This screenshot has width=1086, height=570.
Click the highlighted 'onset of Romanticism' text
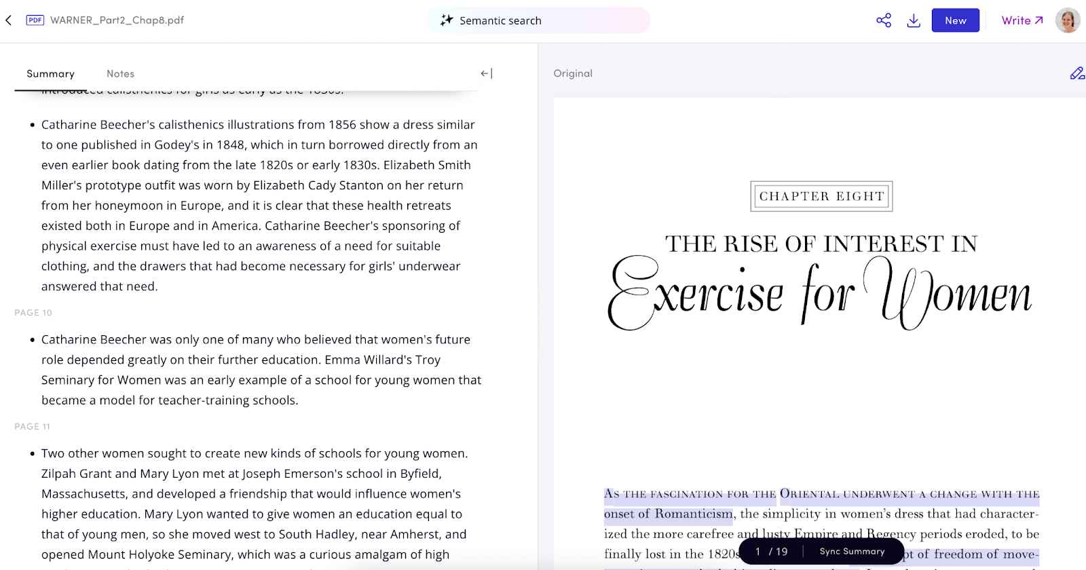(x=669, y=514)
